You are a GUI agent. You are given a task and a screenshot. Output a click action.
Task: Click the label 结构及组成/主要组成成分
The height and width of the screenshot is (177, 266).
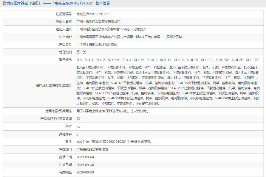coord(54,85)
